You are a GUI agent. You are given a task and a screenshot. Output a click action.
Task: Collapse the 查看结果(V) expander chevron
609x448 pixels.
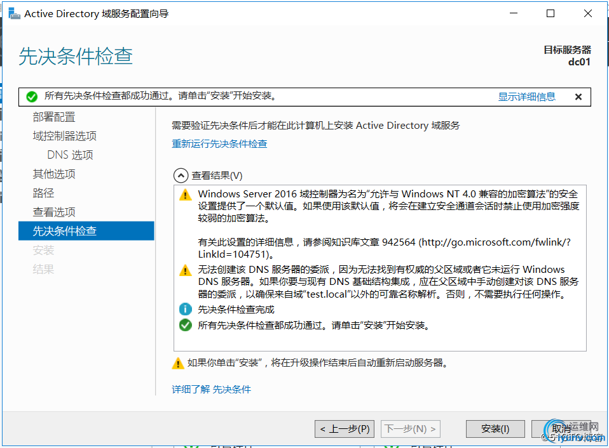tap(181, 176)
